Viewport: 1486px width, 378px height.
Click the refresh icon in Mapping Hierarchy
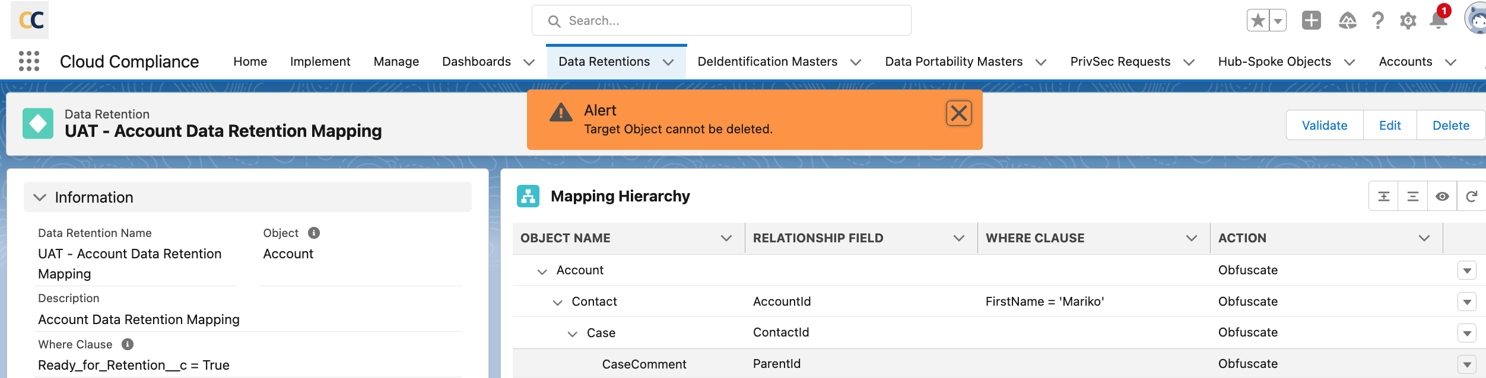click(1471, 197)
